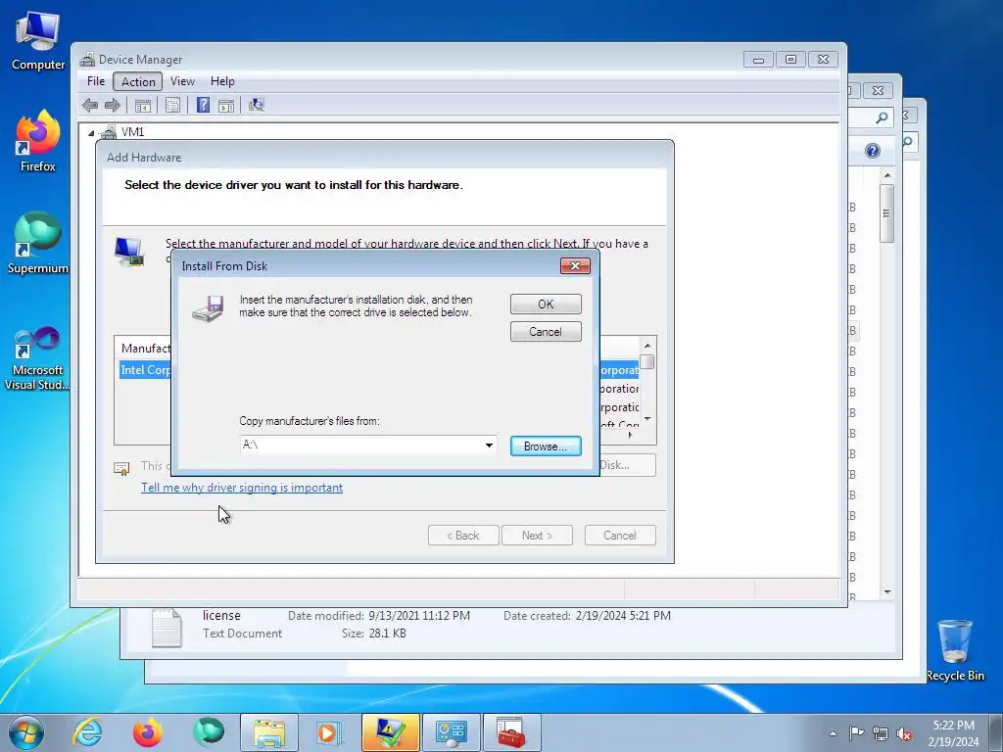Select the license text document thumbnail
Viewport: 1003px width, 752px height.
[x=167, y=628]
